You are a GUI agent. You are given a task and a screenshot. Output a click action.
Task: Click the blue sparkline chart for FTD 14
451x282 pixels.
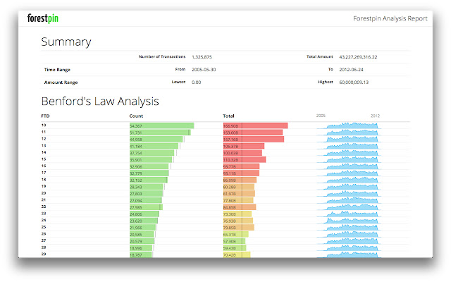point(350,153)
